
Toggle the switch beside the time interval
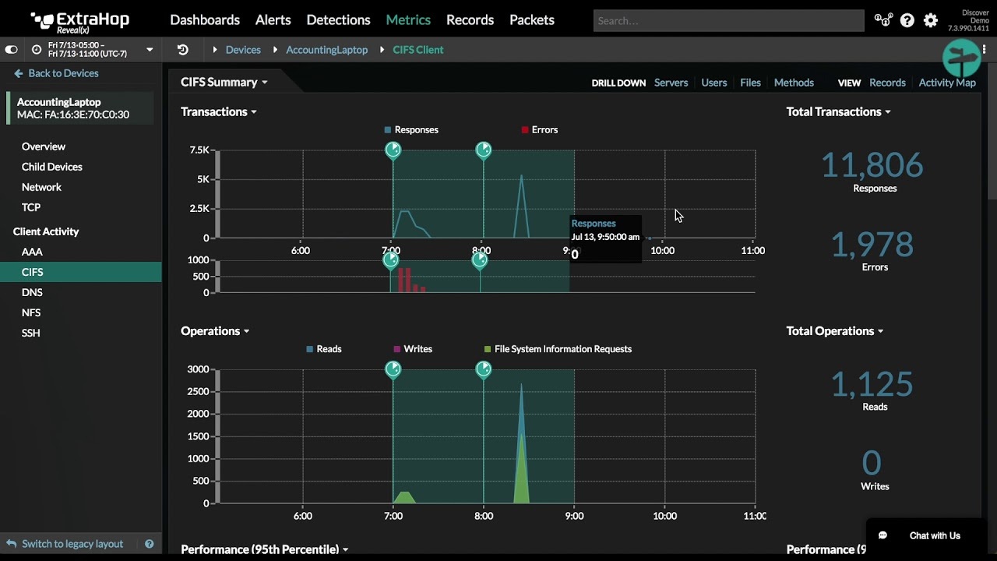[x=12, y=50]
